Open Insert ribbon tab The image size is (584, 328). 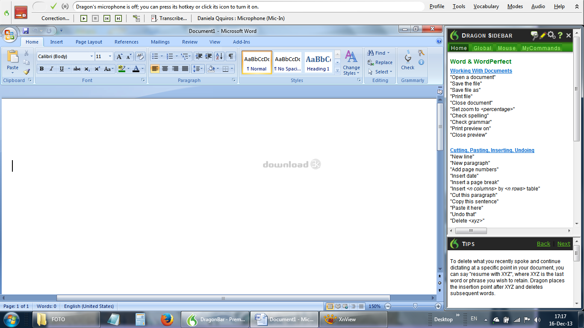click(x=56, y=42)
